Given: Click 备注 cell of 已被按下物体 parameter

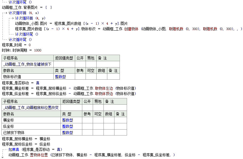Looking at the screenshot, I should click(x=120, y=133).
